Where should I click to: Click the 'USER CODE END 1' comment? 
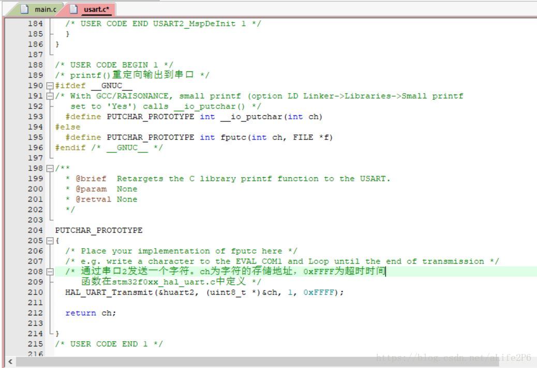109,344
